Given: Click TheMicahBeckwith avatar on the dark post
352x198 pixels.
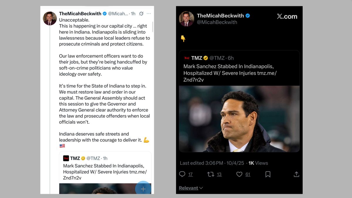Looking at the screenshot, I should [x=187, y=19].
